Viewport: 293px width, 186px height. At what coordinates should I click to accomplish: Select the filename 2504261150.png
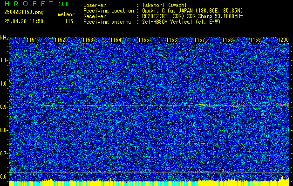point(24,13)
